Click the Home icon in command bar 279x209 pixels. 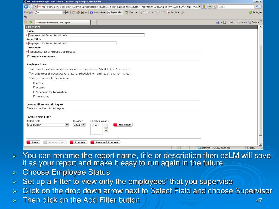tap(218, 22)
